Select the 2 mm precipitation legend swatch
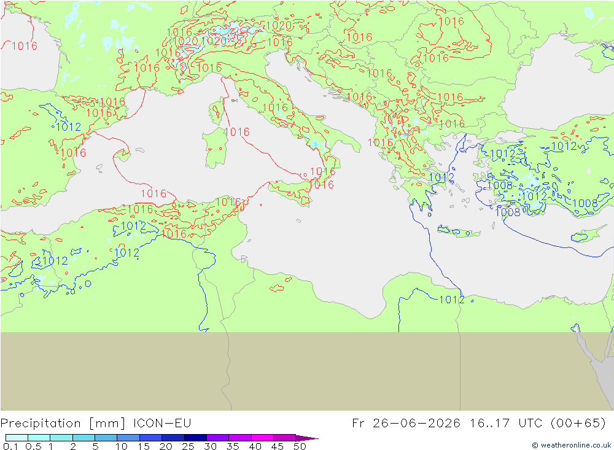 pos(84,438)
